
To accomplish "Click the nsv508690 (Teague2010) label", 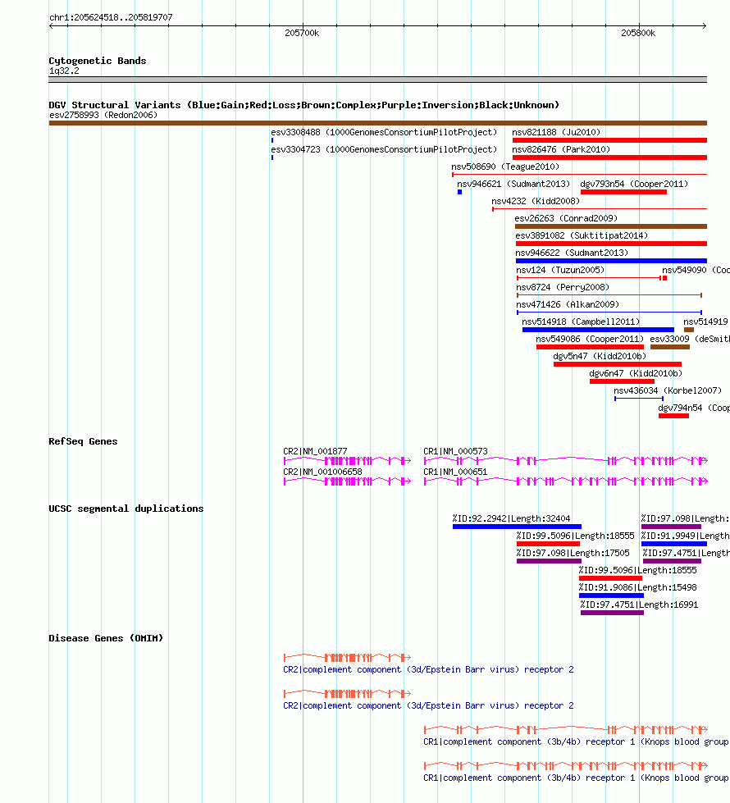I will pyautogui.click(x=505, y=167).
